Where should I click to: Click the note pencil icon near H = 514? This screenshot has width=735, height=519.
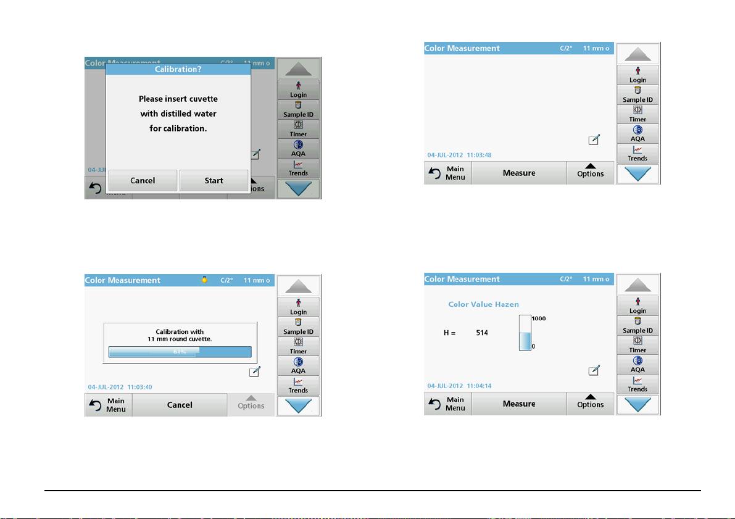pyautogui.click(x=594, y=370)
